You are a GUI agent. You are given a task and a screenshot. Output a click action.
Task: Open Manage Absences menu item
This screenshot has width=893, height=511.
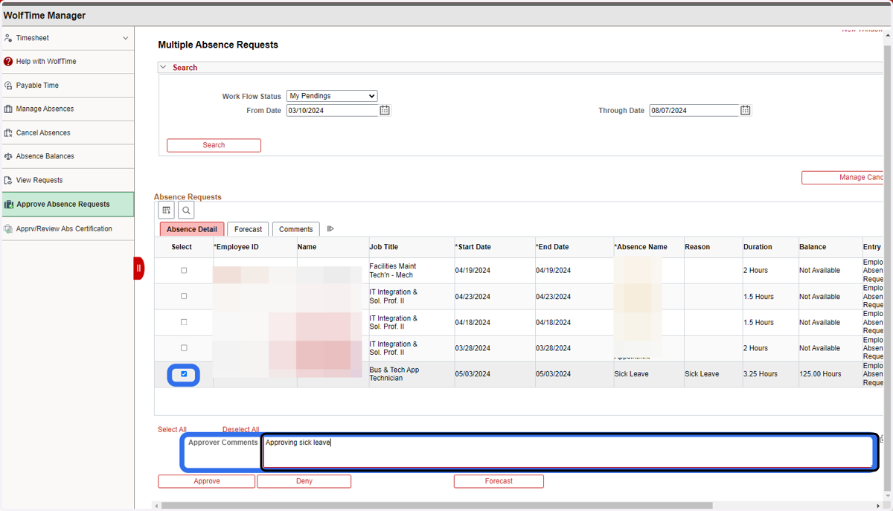(68, 109)
